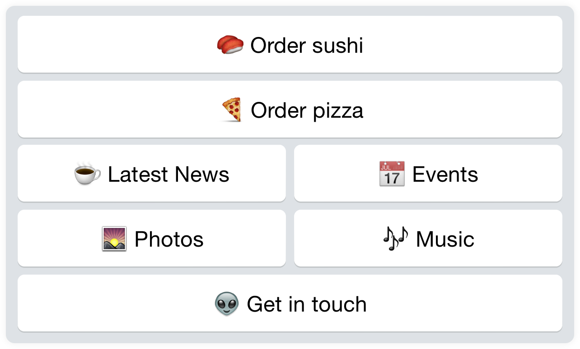The image size is (580, 349).
Task: Click the alien face icon
Action: click(x=227, y=304)
